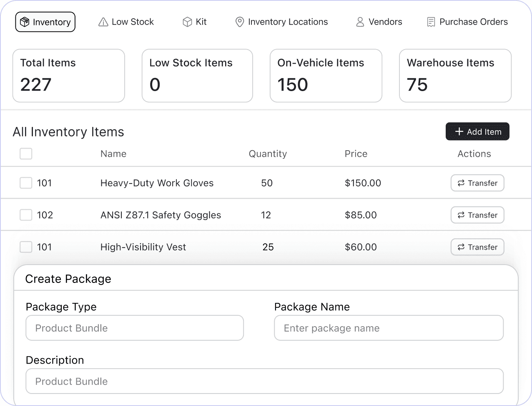This screenshot has width=532, height=406.
Task: Toggle the select-all checkbox in the table header
Action: coord(26,153)
